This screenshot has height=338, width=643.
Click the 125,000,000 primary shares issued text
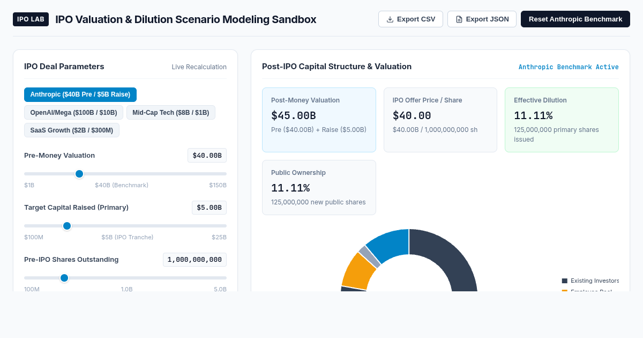556,135
